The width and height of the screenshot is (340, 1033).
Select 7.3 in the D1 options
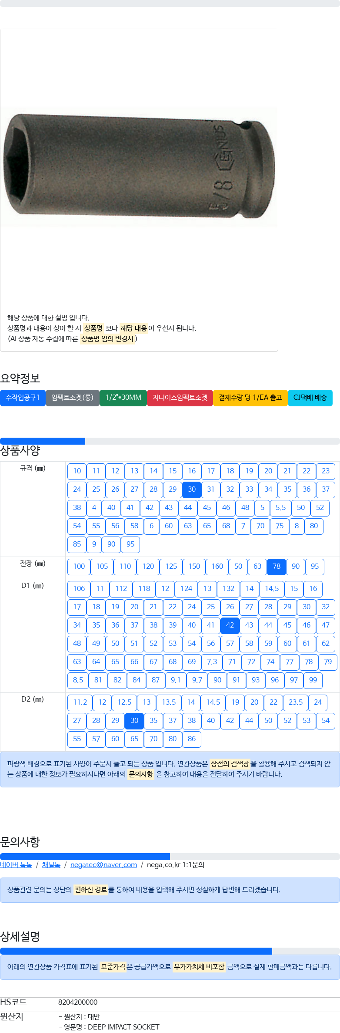[x=212, y=662]
